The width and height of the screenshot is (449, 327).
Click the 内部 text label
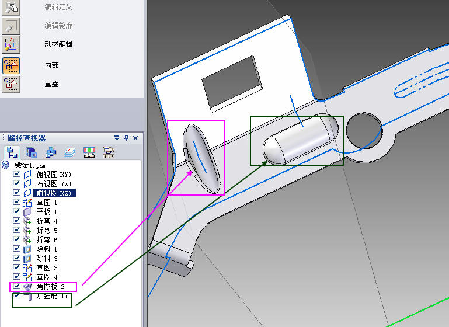(x=51, y=65)
